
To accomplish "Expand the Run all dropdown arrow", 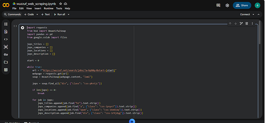I will 68,15.
